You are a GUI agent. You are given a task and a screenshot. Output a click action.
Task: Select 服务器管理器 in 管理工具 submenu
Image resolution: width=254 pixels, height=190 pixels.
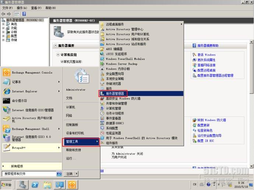(141, 93)
